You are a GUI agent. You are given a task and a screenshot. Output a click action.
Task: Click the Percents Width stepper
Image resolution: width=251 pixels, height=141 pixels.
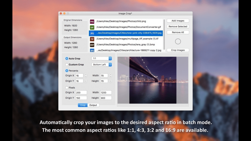pos(110,75)
